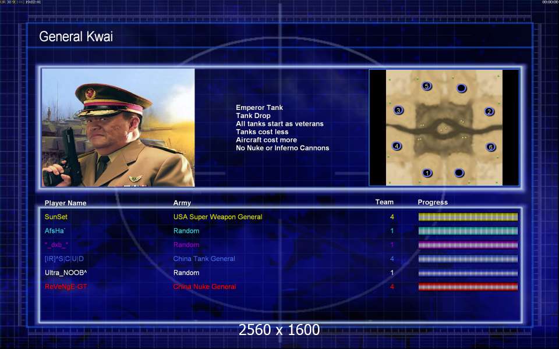Click team number 4 for SunSet

point(392,217)
